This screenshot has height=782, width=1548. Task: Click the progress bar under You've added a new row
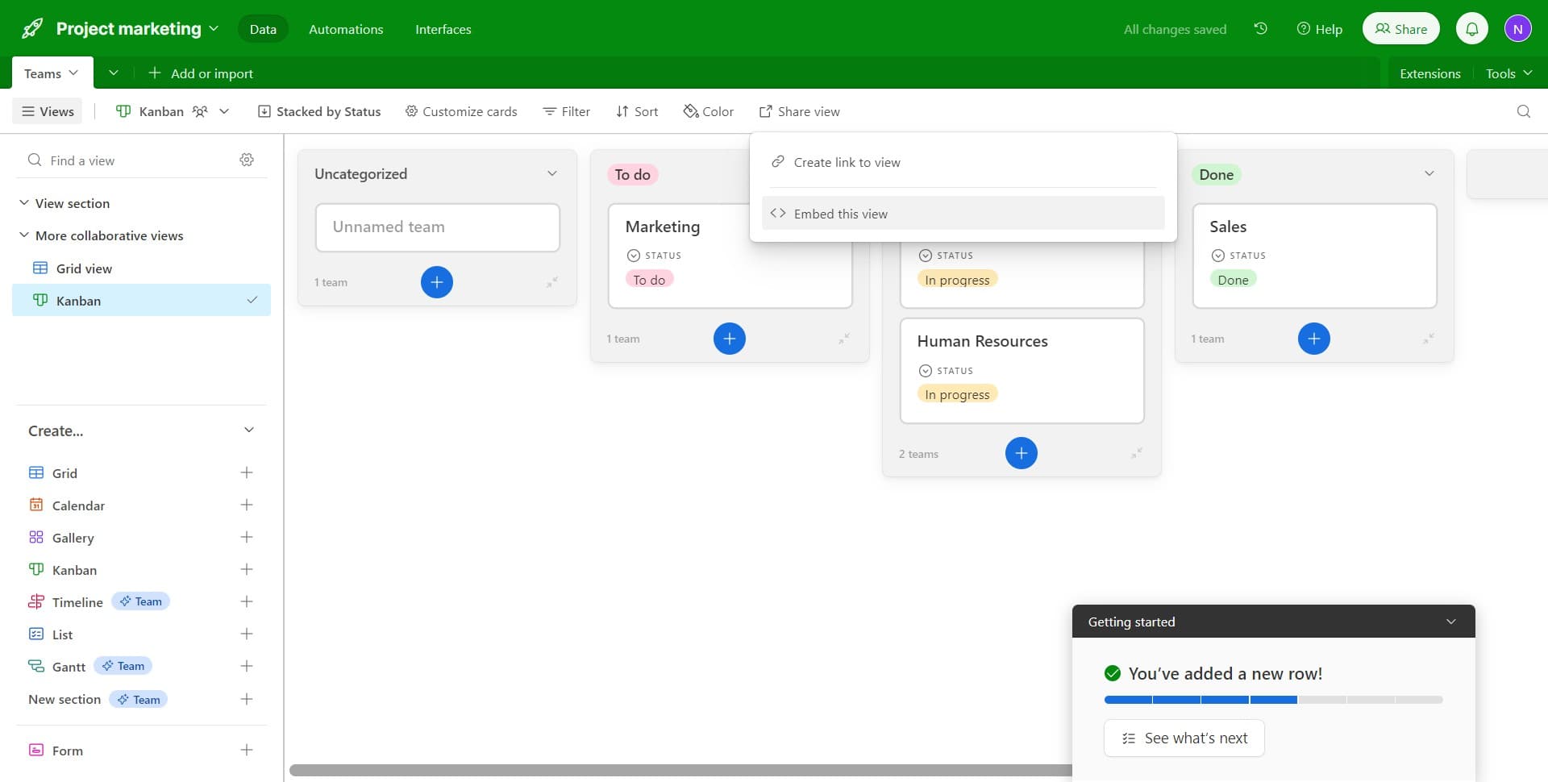coord(1272,700)
